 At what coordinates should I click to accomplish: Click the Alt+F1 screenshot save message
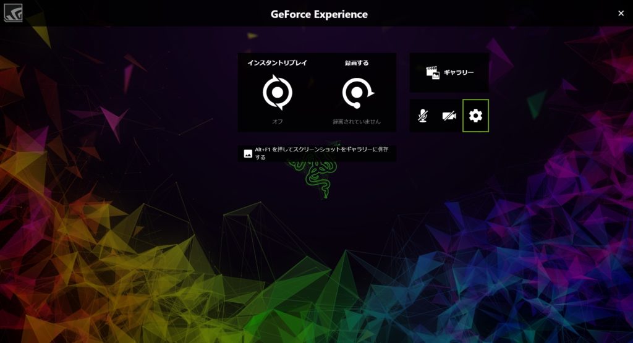pos(317,153)
